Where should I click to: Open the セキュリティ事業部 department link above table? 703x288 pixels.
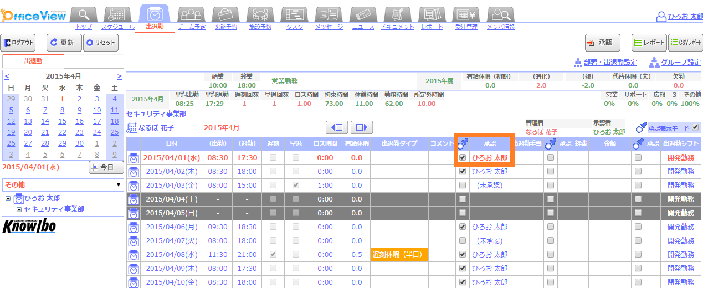pos(156,114)
